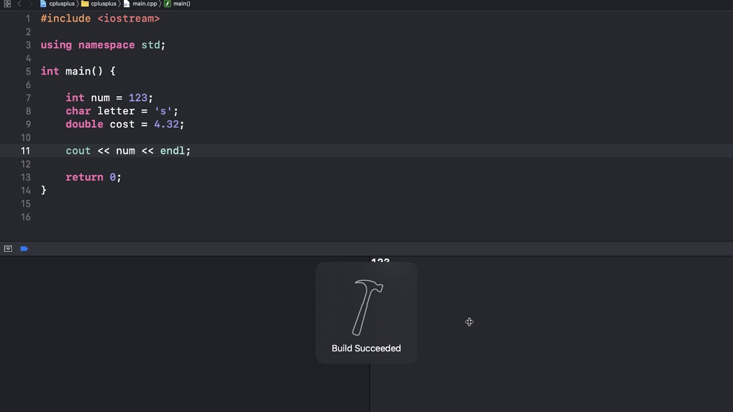Viewport: 733px width, 412px height.
Task: Open the related items grid menu
Action: click(7, 4)
